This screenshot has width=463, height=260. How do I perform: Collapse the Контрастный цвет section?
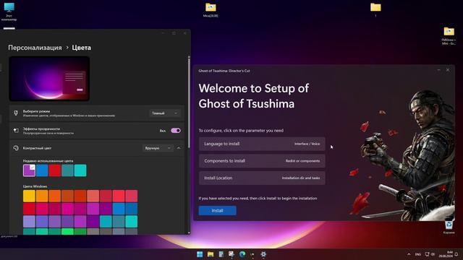[179, 148]
